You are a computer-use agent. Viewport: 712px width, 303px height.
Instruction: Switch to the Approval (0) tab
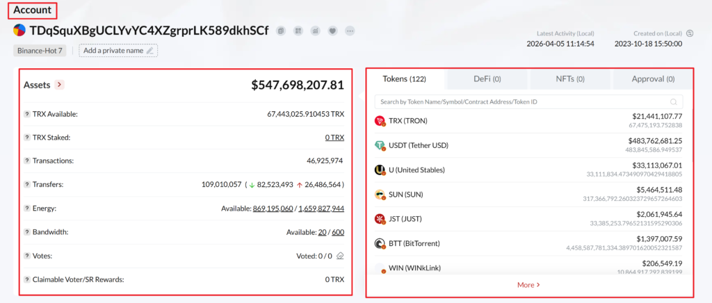pos(653,79)
